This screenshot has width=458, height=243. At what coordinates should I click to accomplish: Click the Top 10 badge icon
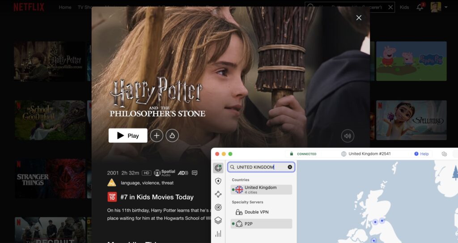[x=112, y=197]
